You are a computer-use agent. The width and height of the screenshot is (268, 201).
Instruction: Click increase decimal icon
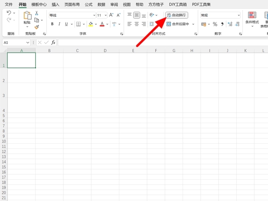coord(230,24)
